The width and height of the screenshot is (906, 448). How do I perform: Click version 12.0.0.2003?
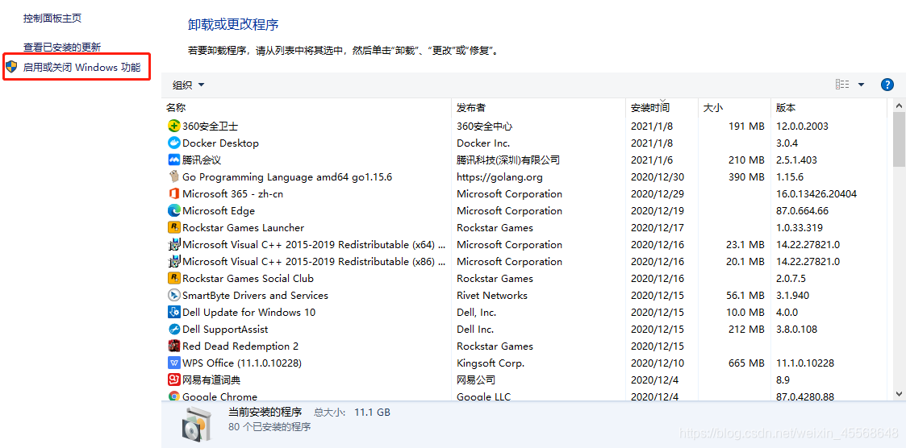[803, 126]
